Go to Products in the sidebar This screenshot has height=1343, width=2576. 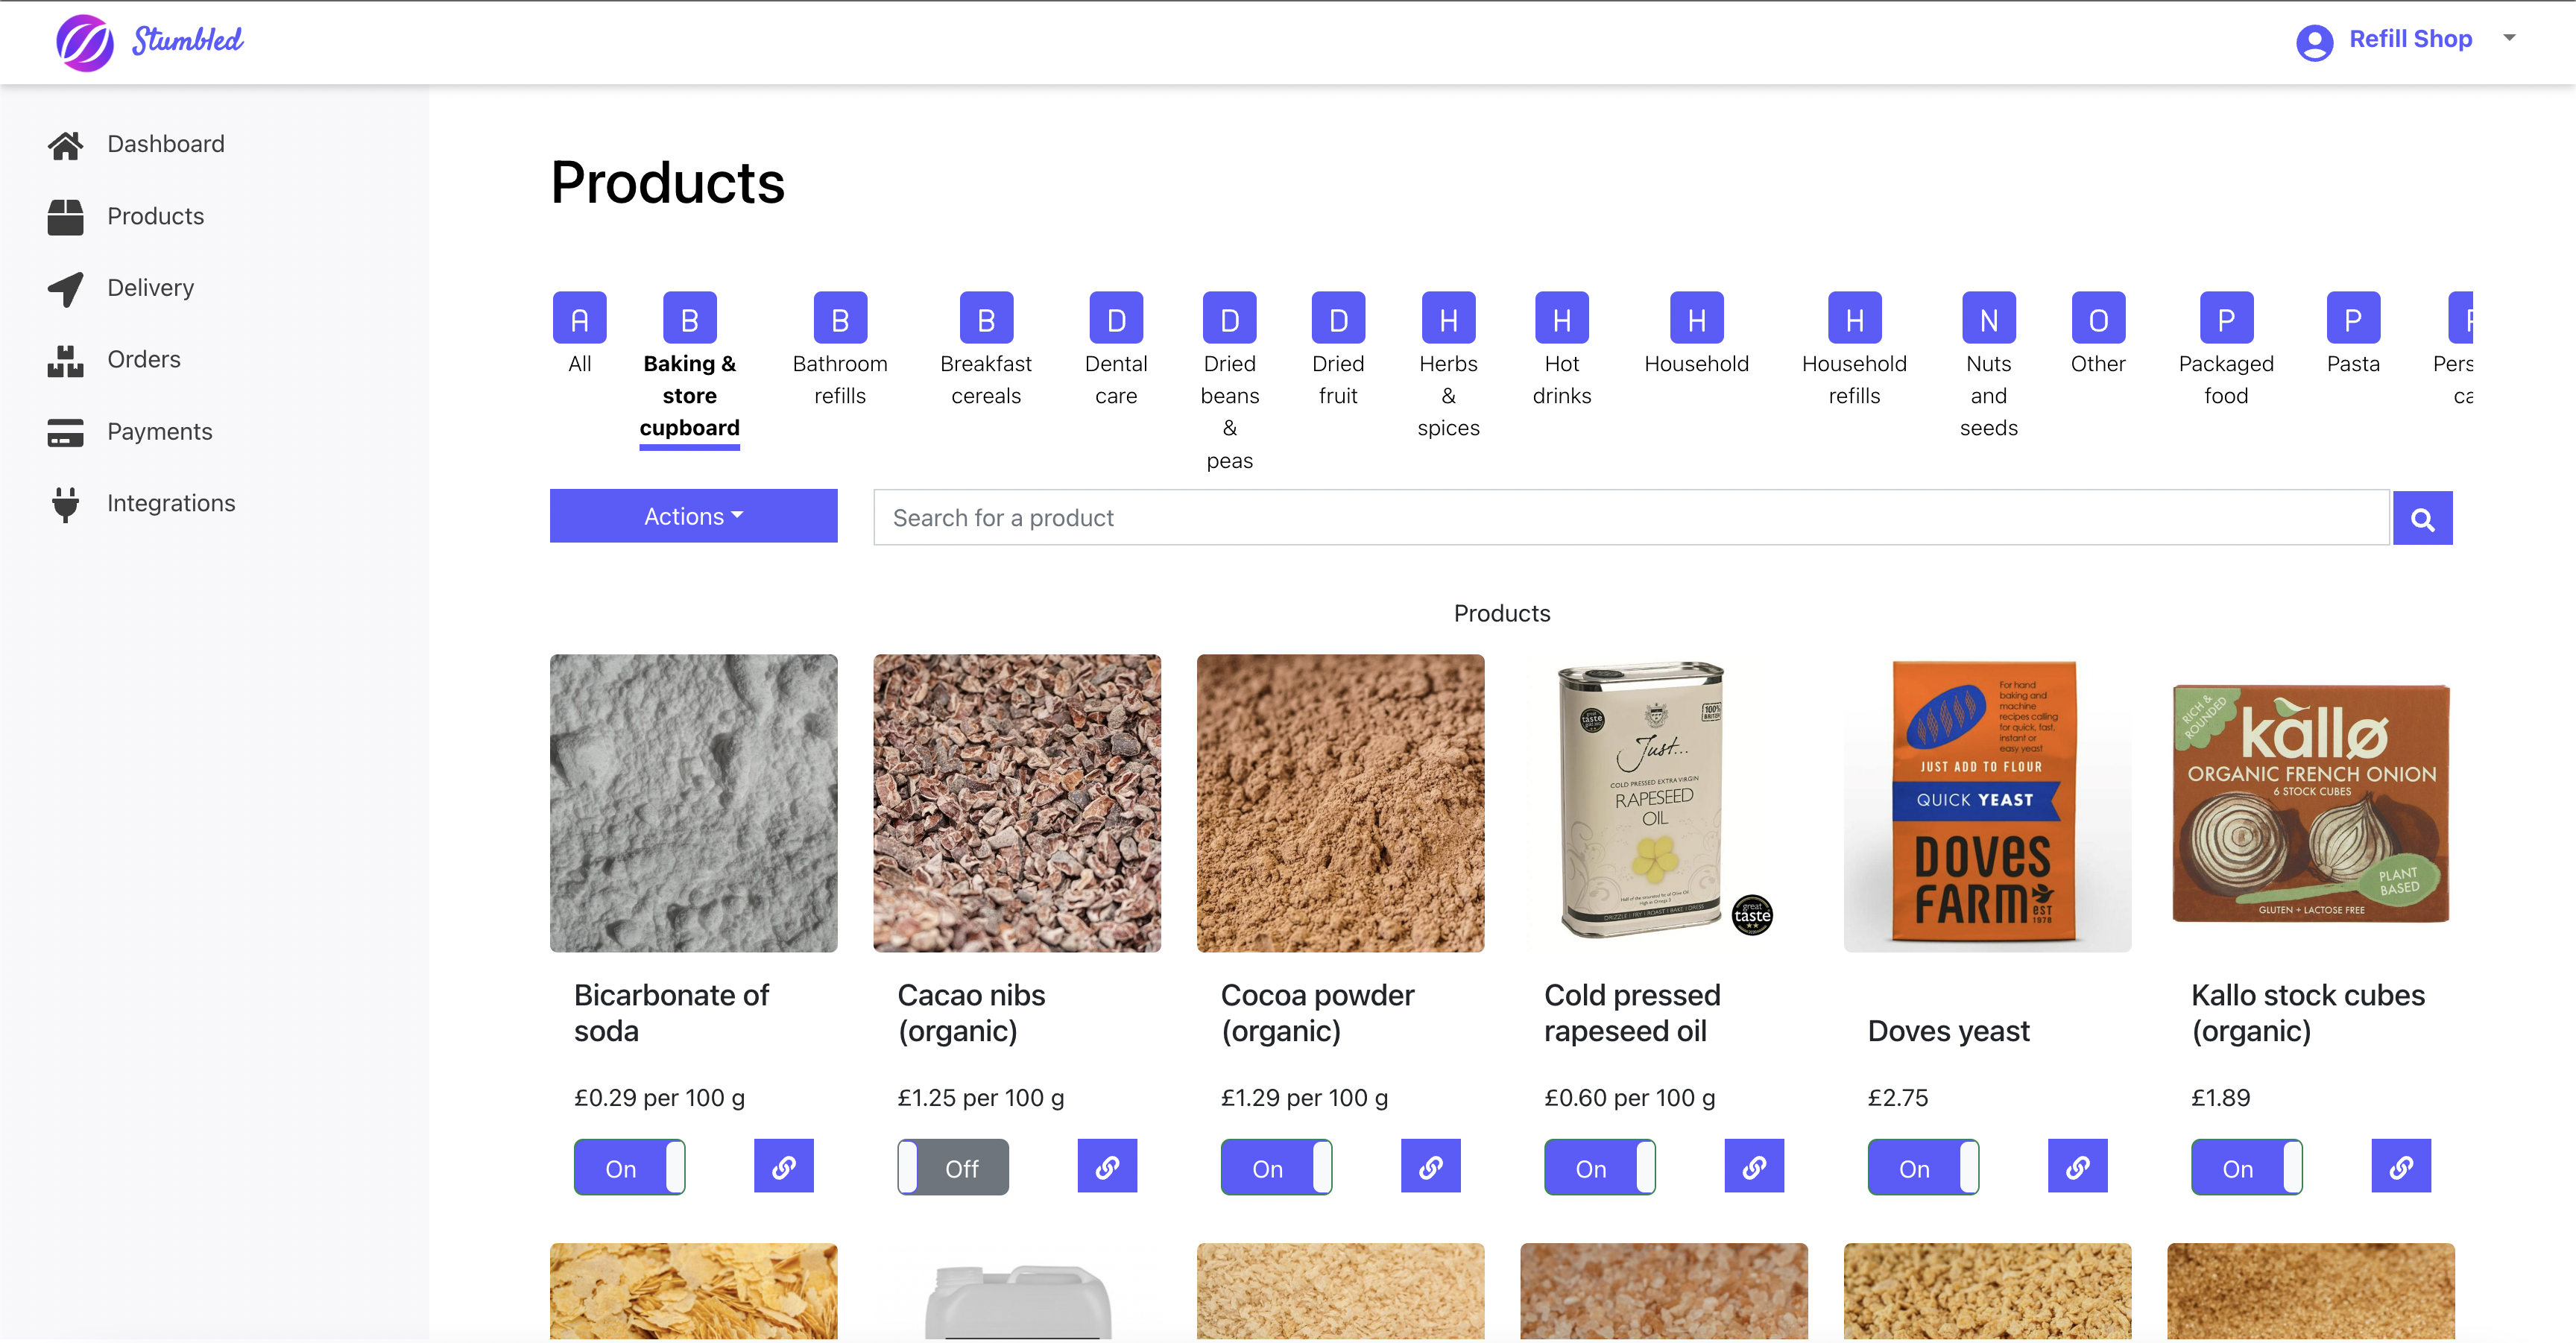(155, 216)
